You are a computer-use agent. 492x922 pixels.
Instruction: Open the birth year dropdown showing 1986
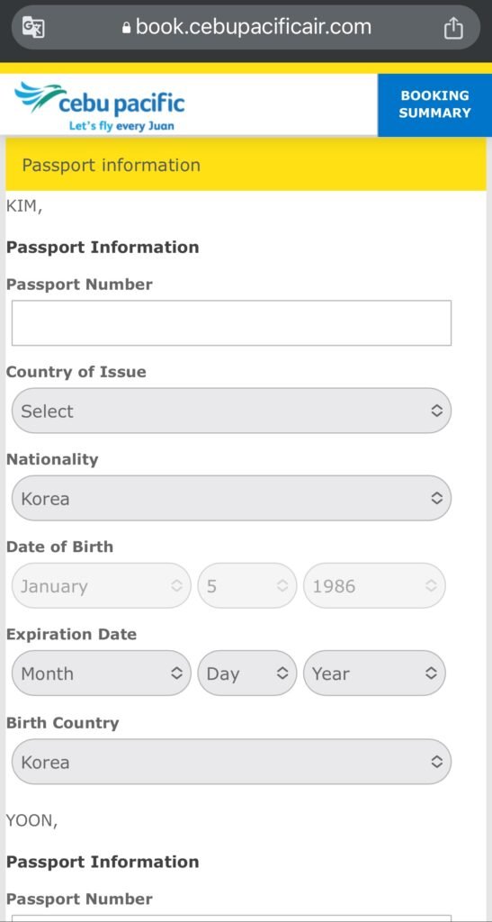374,585
